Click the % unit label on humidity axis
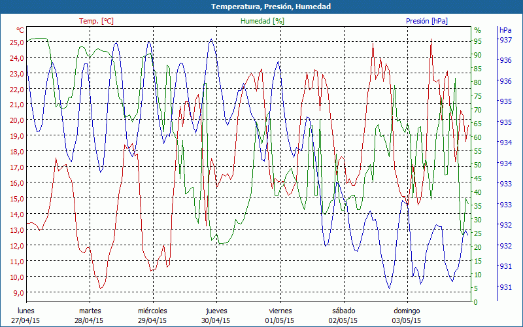 [x=477, y=30]
